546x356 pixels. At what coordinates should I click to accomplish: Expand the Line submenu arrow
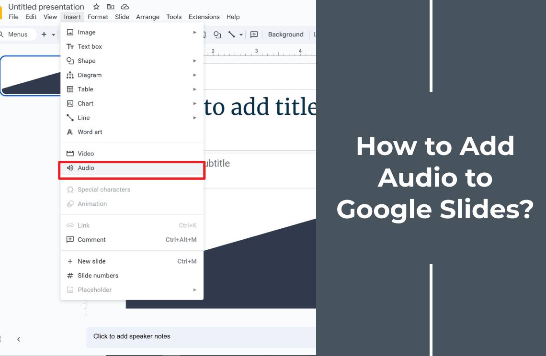pos(194,118)
